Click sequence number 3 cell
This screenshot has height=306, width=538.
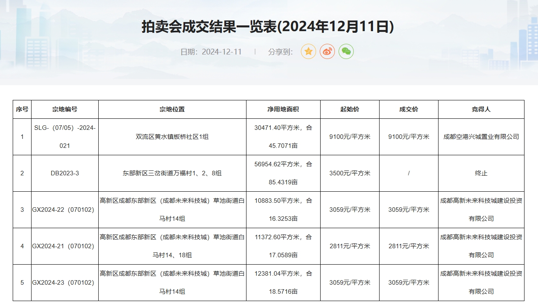[22, 210]
